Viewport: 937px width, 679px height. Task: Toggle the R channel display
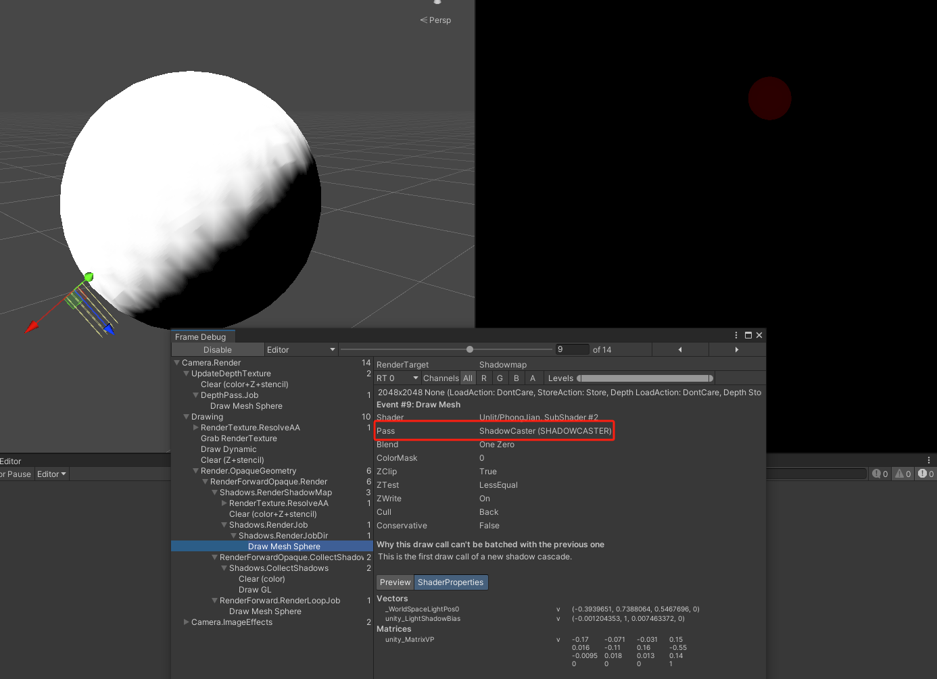coord(484,378)
